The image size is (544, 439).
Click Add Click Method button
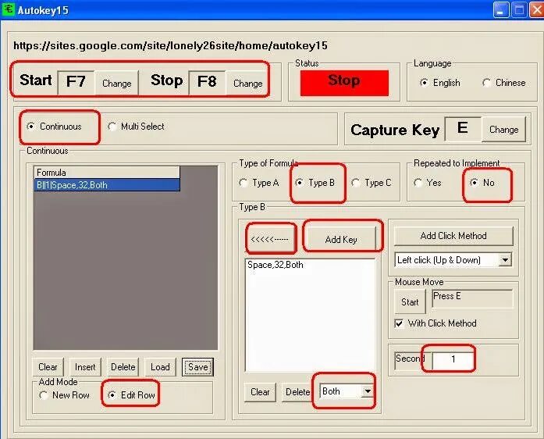[453, 236]
